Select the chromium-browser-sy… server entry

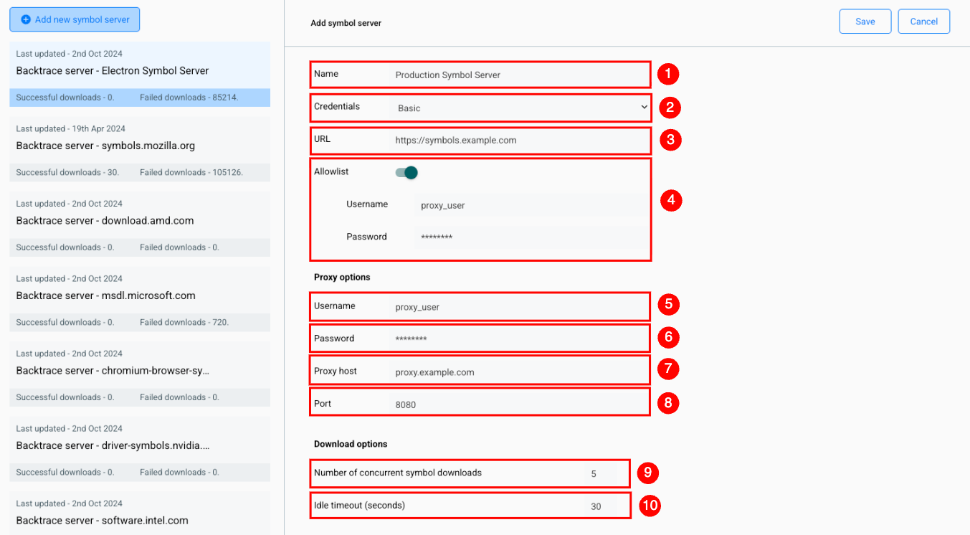[x=140, y=374]
